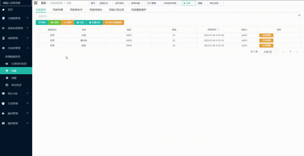
Task: Select the checkbox on the 蒙古族 row
Action: point(39,40)
